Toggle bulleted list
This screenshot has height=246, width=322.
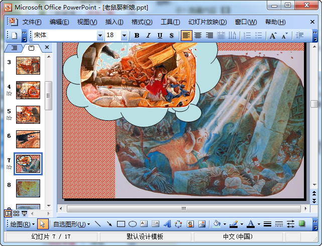(x=259, y=36)
